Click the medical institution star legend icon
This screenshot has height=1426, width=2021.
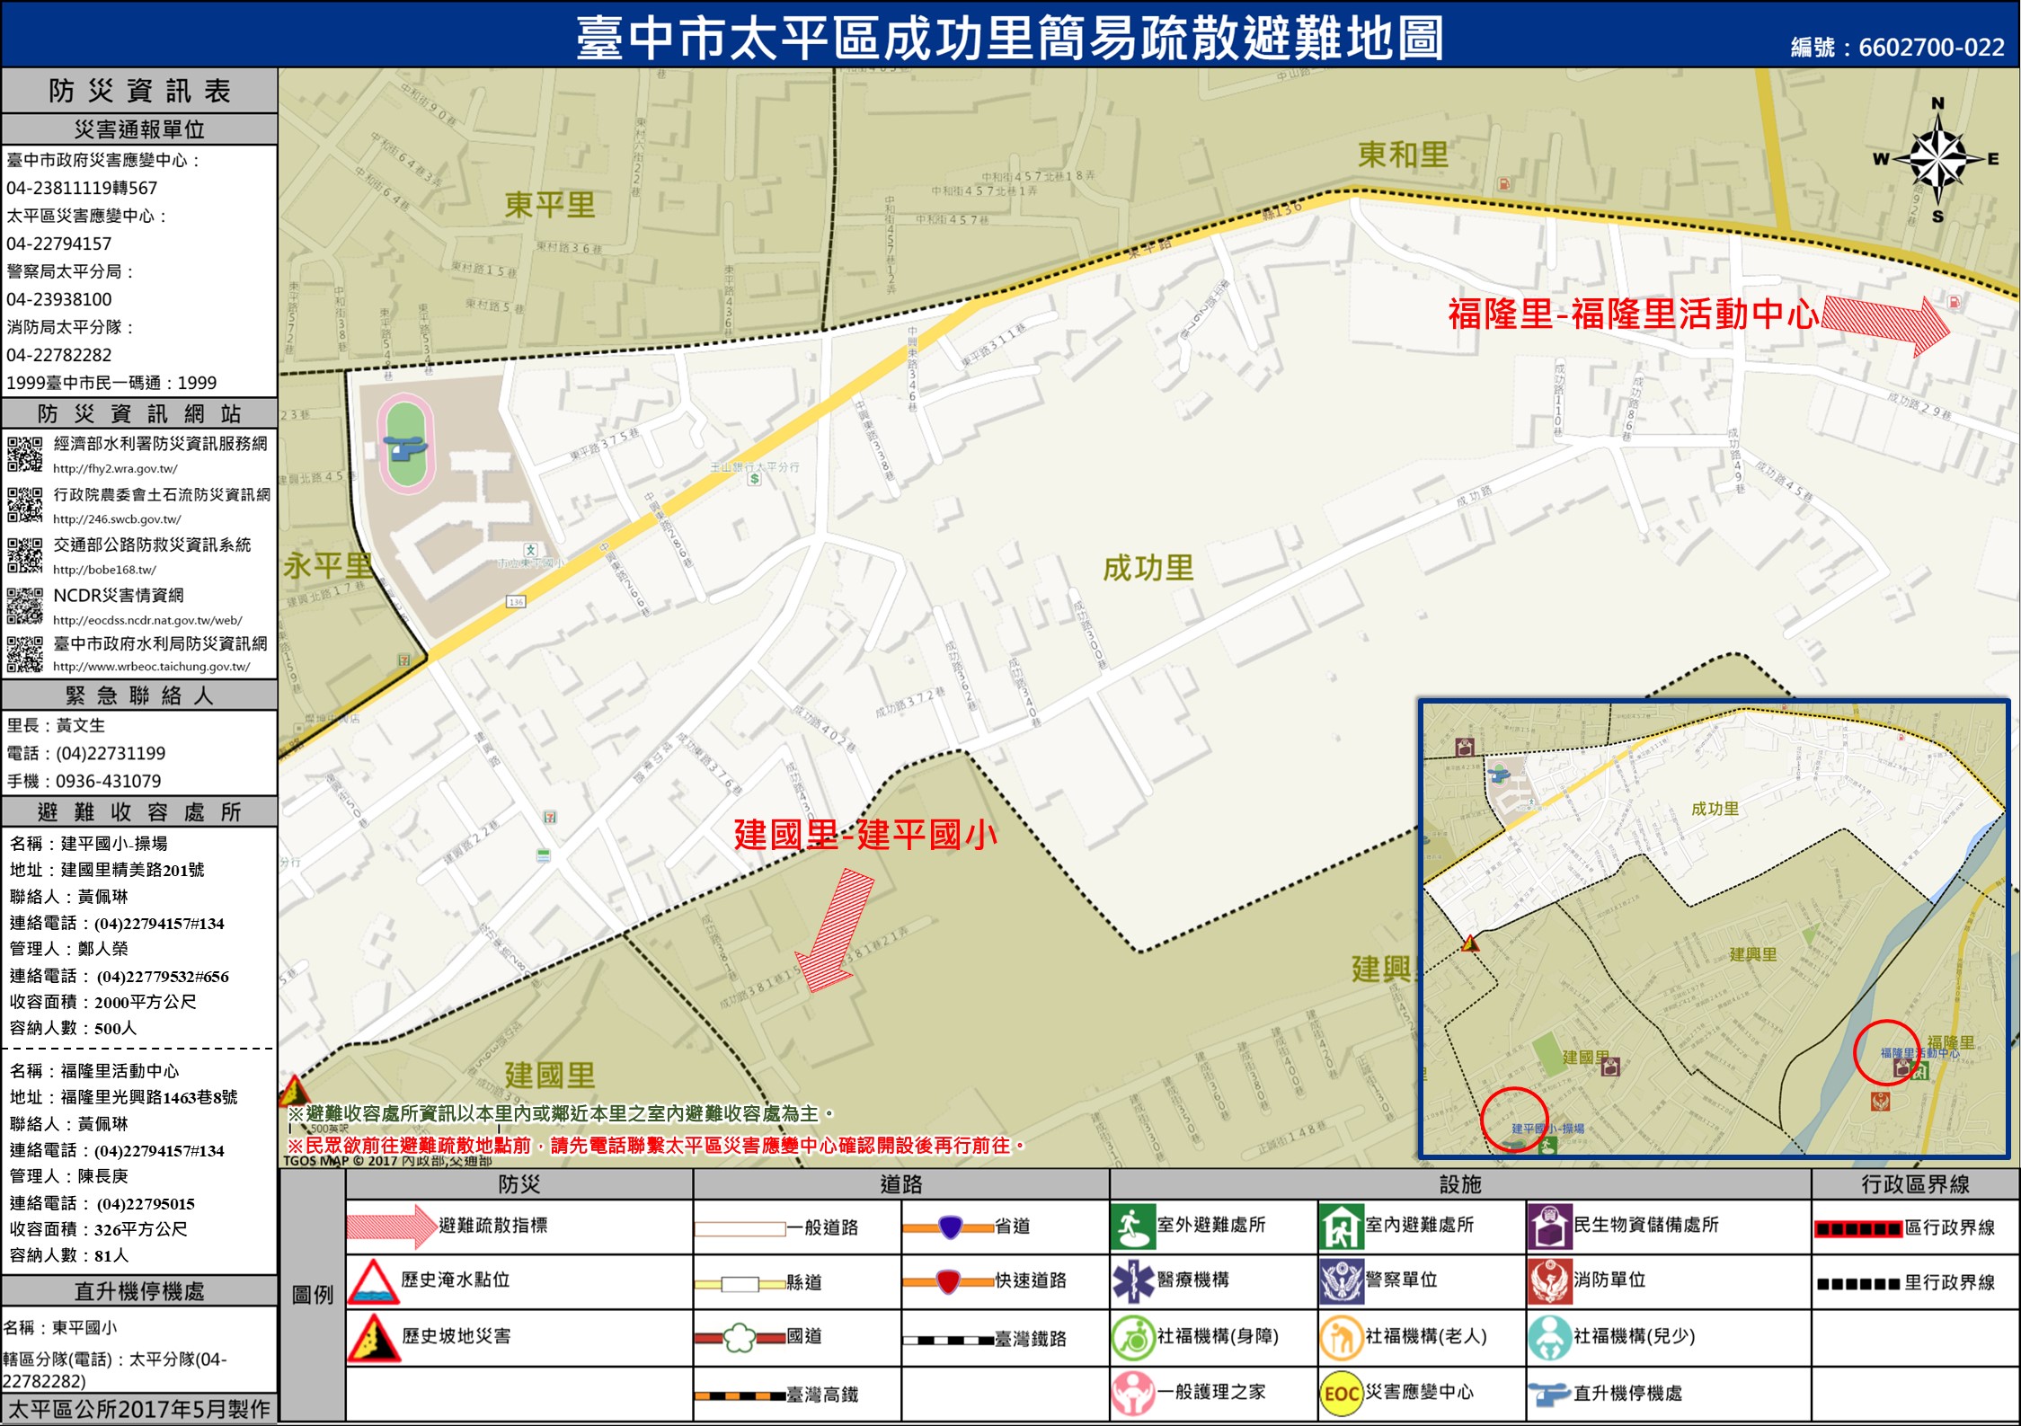[1132, 1281]
